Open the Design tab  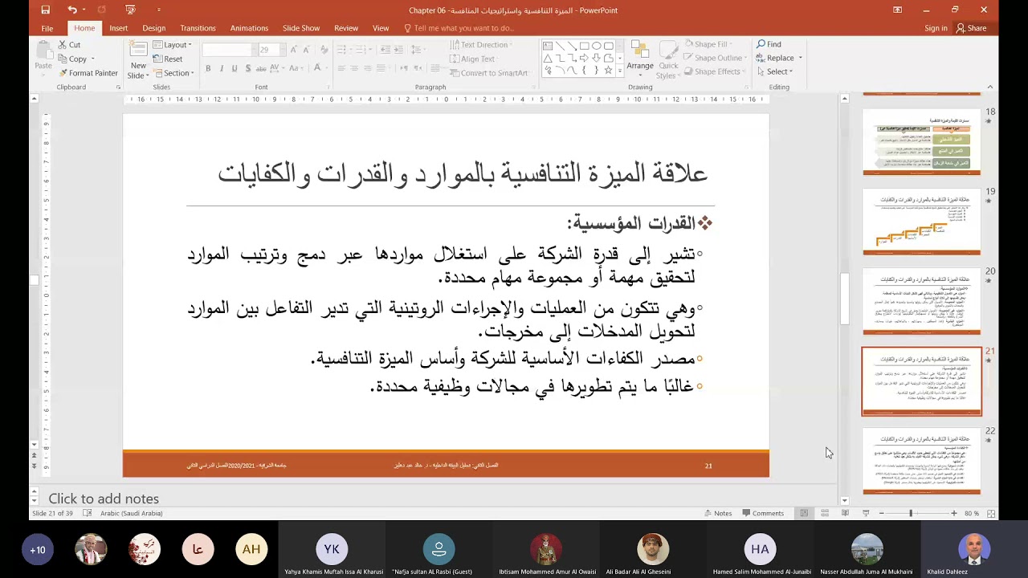tap(153, 28)
